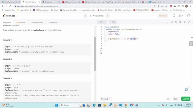
Task: Open the profile avatar menu
Action: click(188, 16)
